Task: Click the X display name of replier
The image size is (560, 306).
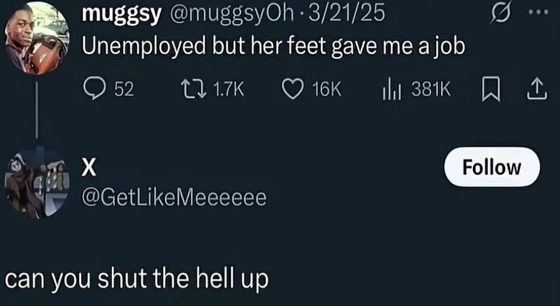Action: pos(89,168)
